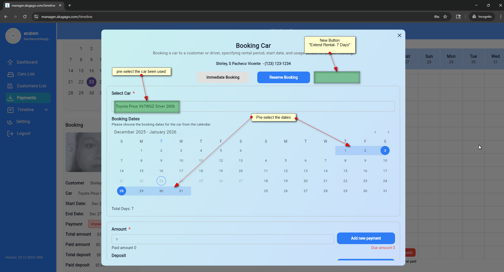The width and height of the screenshot is (504, 272).
Task: Click the Cars List car icon
Action: point(11,74)
